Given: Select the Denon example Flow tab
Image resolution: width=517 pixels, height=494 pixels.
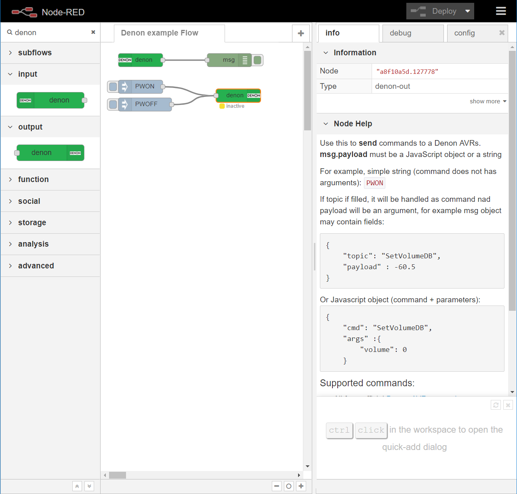Looking at the screenshot, I should [169, 33].
